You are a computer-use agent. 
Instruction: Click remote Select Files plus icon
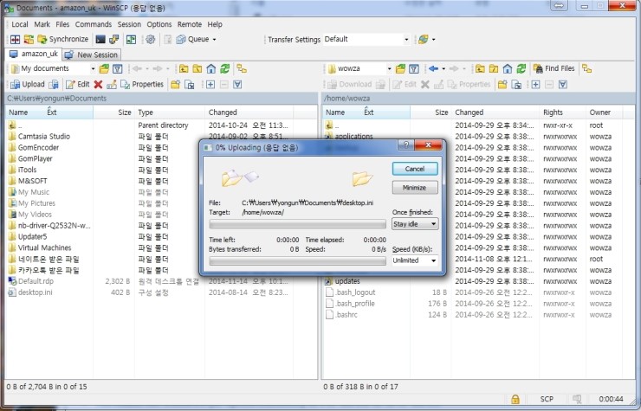pyautogui.click(x=535, y=85)
